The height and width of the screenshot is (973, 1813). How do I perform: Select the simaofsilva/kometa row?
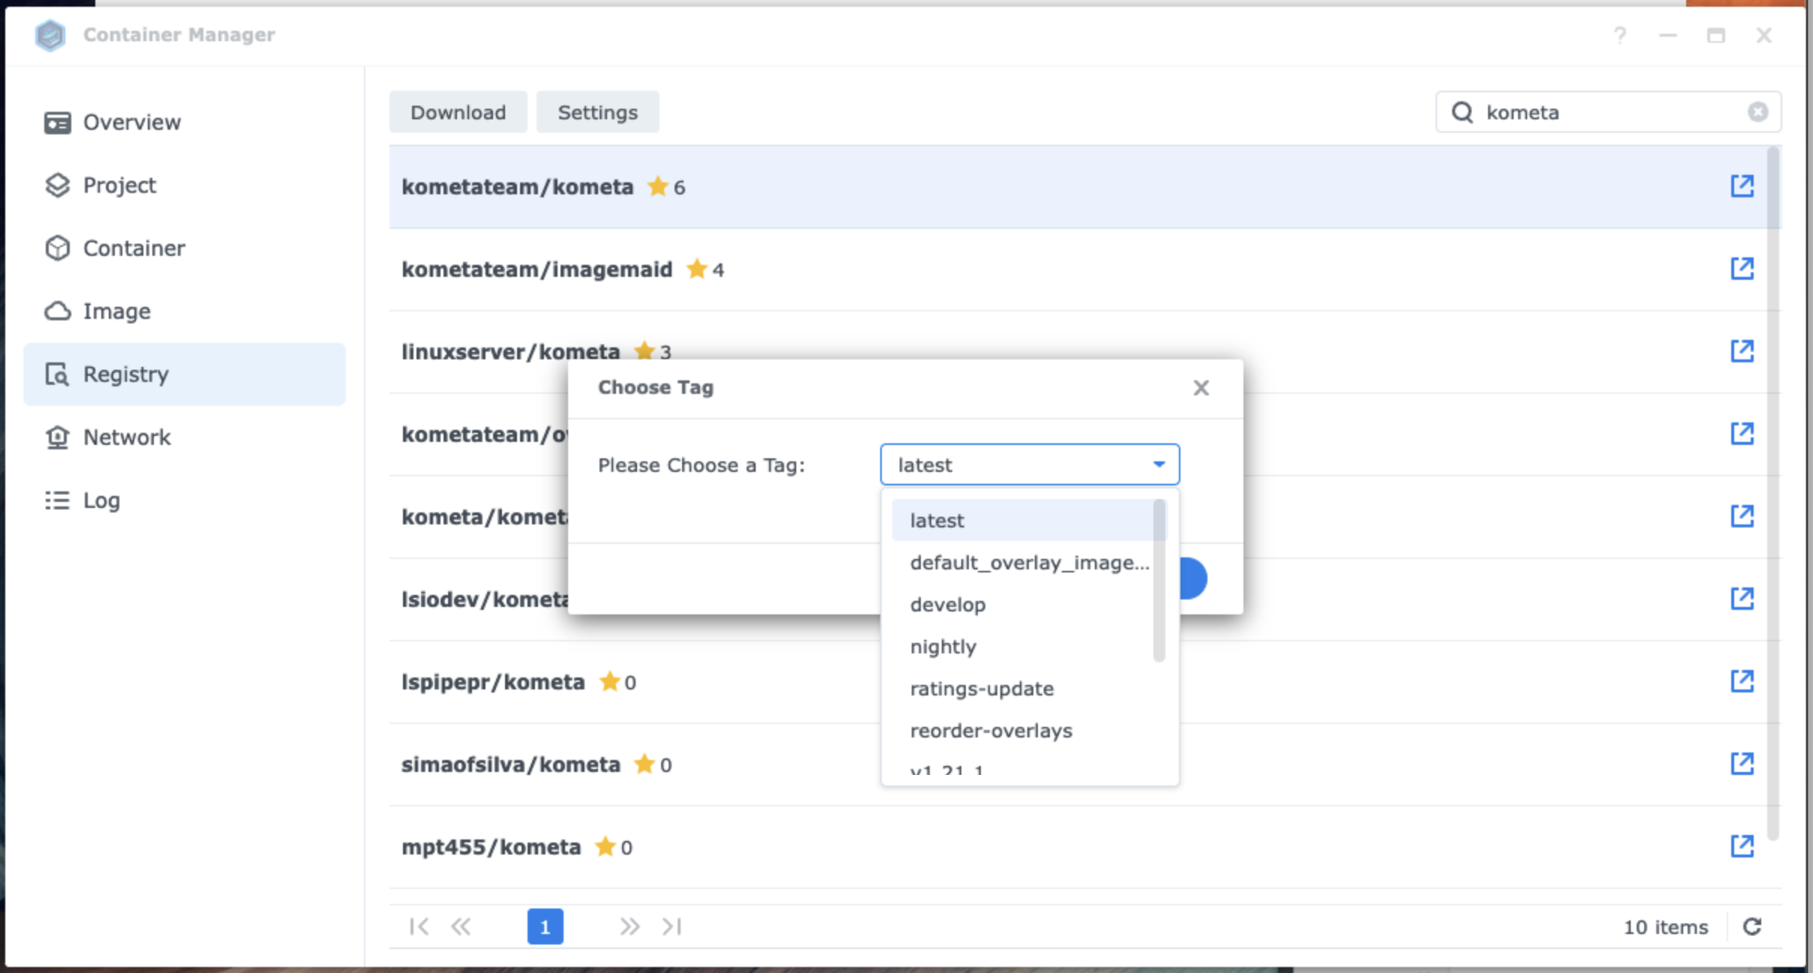(1085, 764)
